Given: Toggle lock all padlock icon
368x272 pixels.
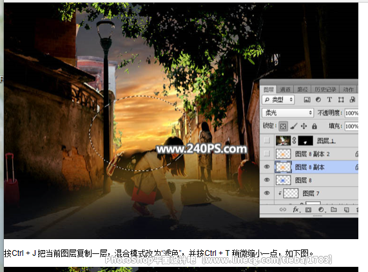Looking at the screenshot, I should pos(315,126).
